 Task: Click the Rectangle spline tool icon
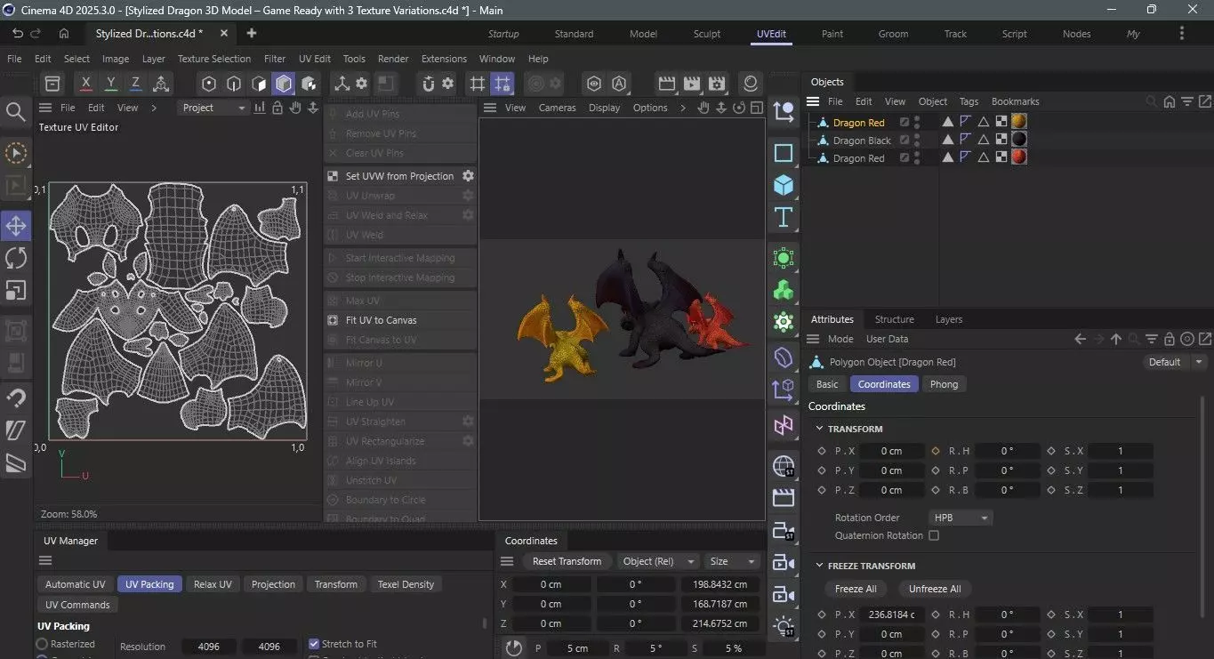click(x=784, y=153)
